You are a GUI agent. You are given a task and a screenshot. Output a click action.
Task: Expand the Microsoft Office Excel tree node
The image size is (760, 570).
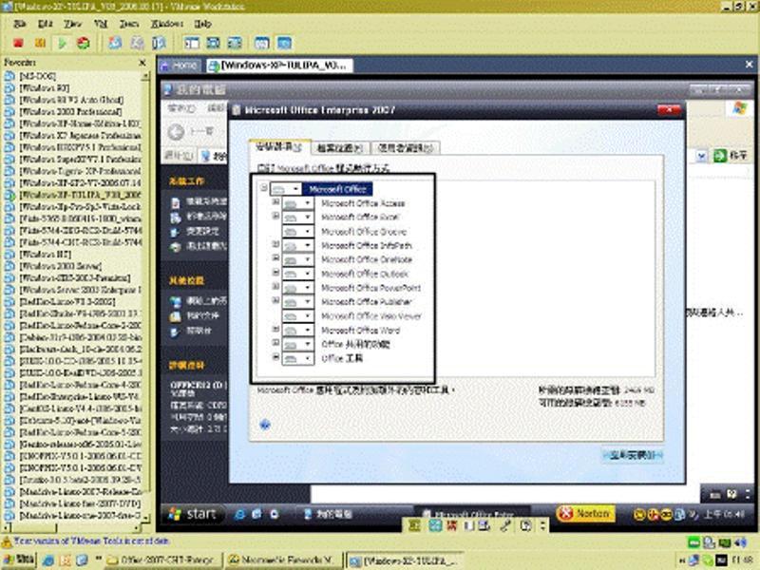tap(275, 216)
